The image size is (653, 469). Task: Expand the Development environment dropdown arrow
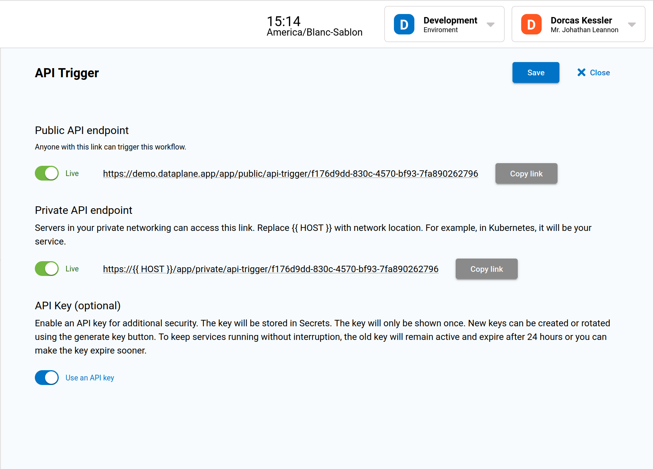point(491,25)
